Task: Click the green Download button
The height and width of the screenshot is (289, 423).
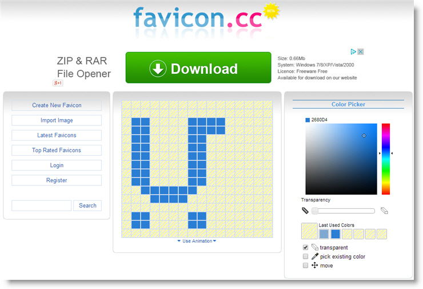Action: click(198, 68)
